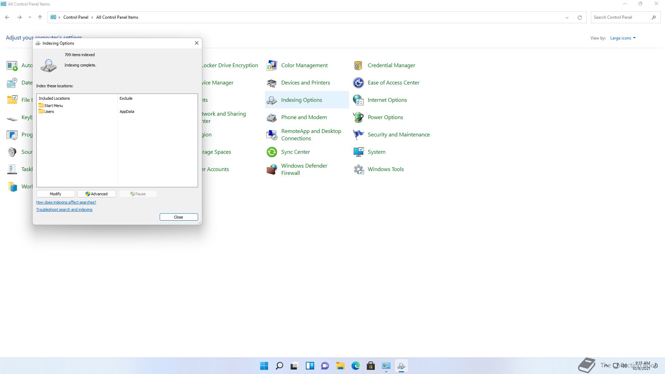The height and width of the screenshot is (374, 665).
Task: Go up one level with the up arrow
Action: [40, 17]
